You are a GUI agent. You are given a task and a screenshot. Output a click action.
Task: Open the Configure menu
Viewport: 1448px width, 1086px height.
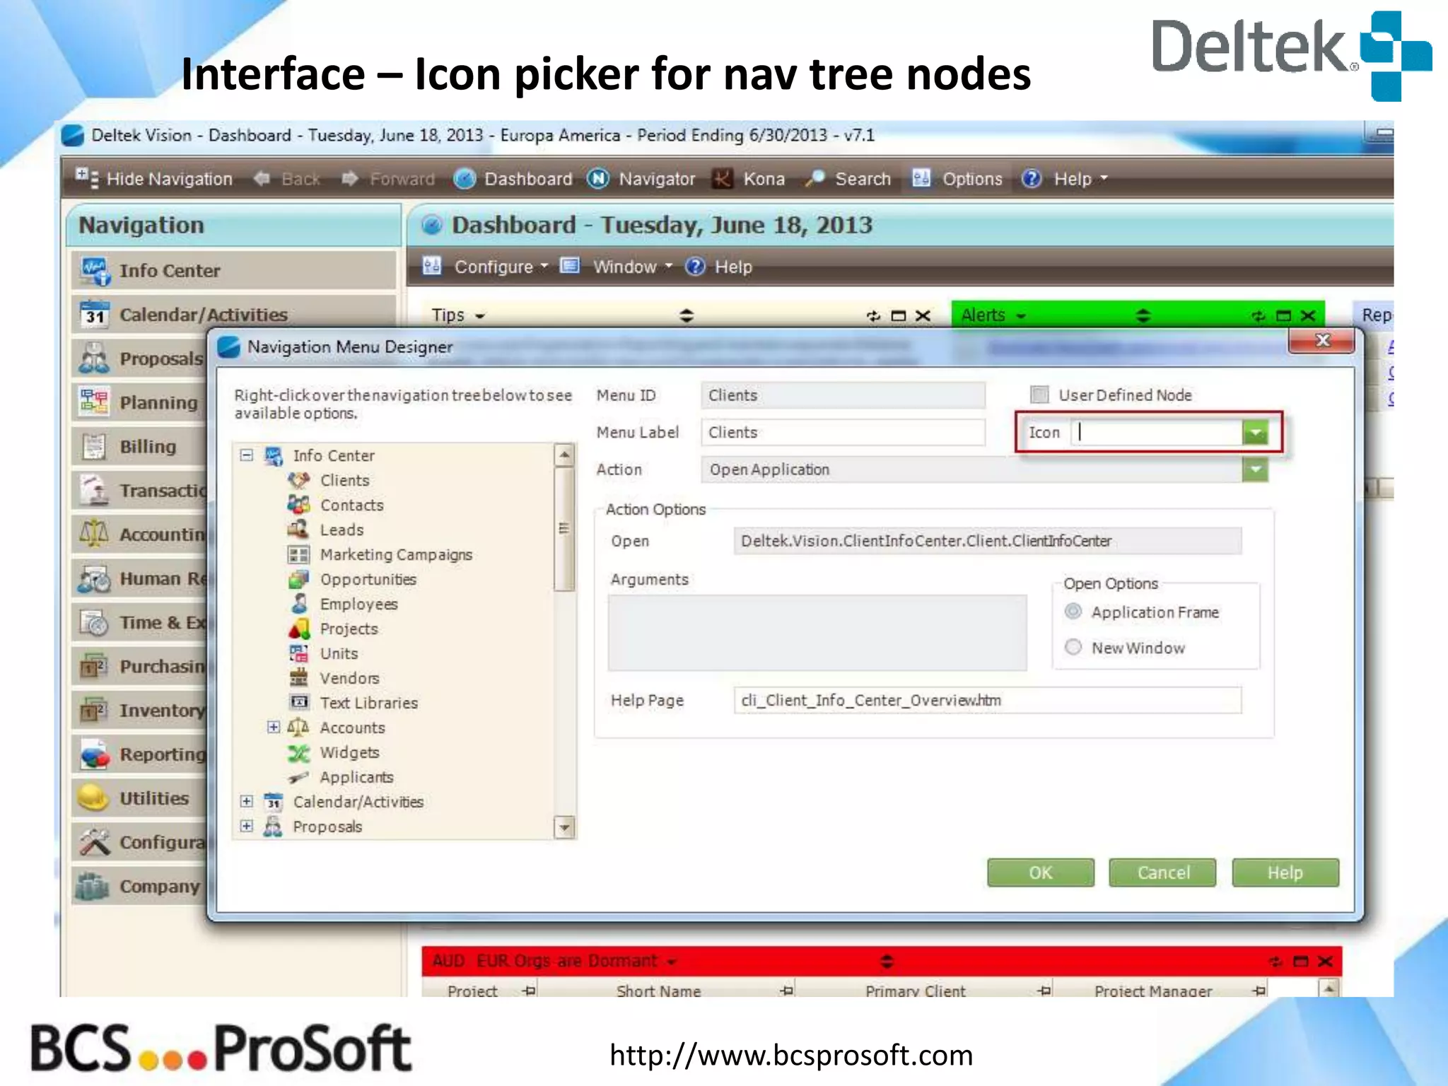point(501,267)
